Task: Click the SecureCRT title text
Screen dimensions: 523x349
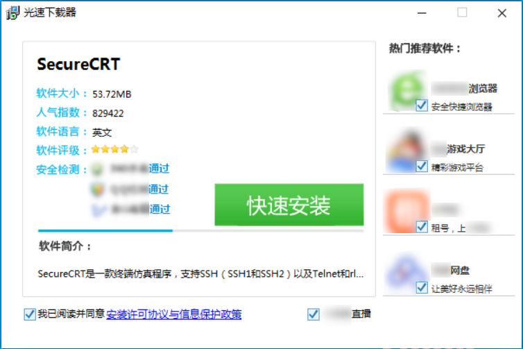Action: coord(78,64)
